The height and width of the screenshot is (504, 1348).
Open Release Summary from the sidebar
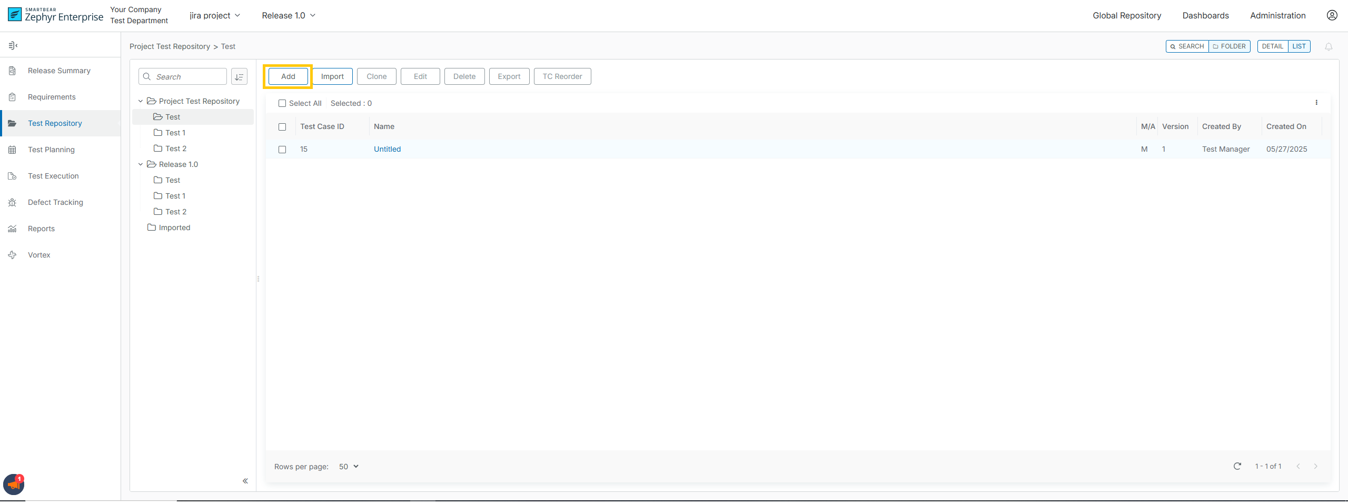point(59,70)
